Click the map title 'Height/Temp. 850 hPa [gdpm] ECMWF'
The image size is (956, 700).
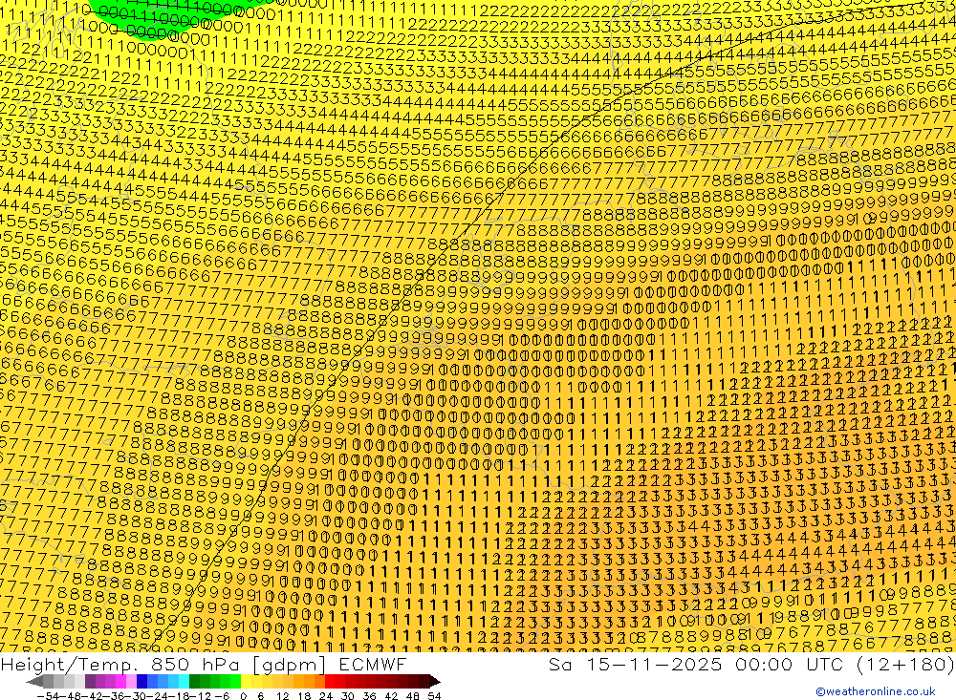(203, 664)
